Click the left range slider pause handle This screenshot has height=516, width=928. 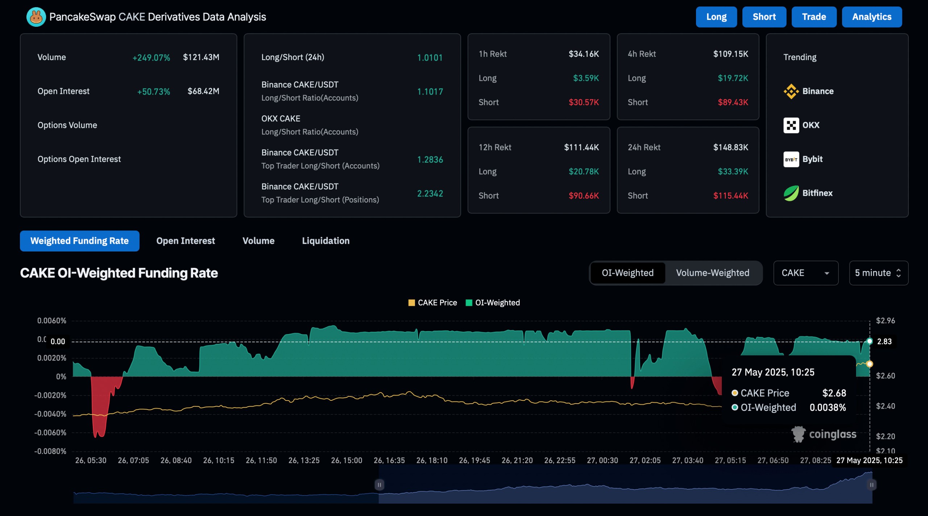(x=379, y=484)
